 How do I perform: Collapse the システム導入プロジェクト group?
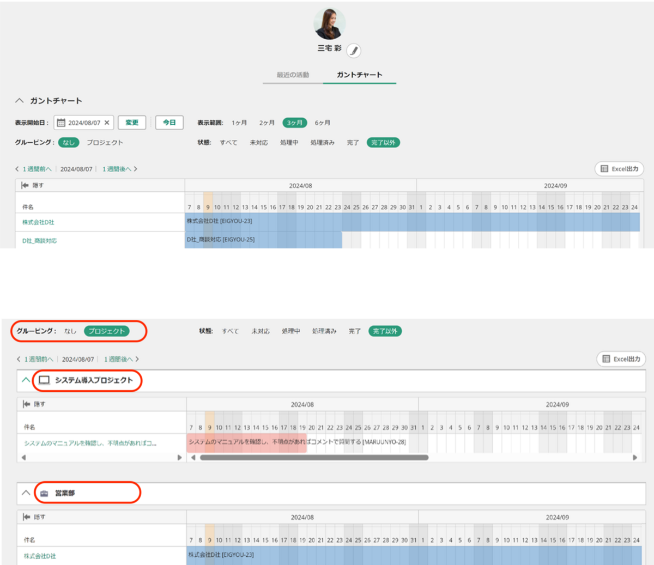tap(26, 380)
